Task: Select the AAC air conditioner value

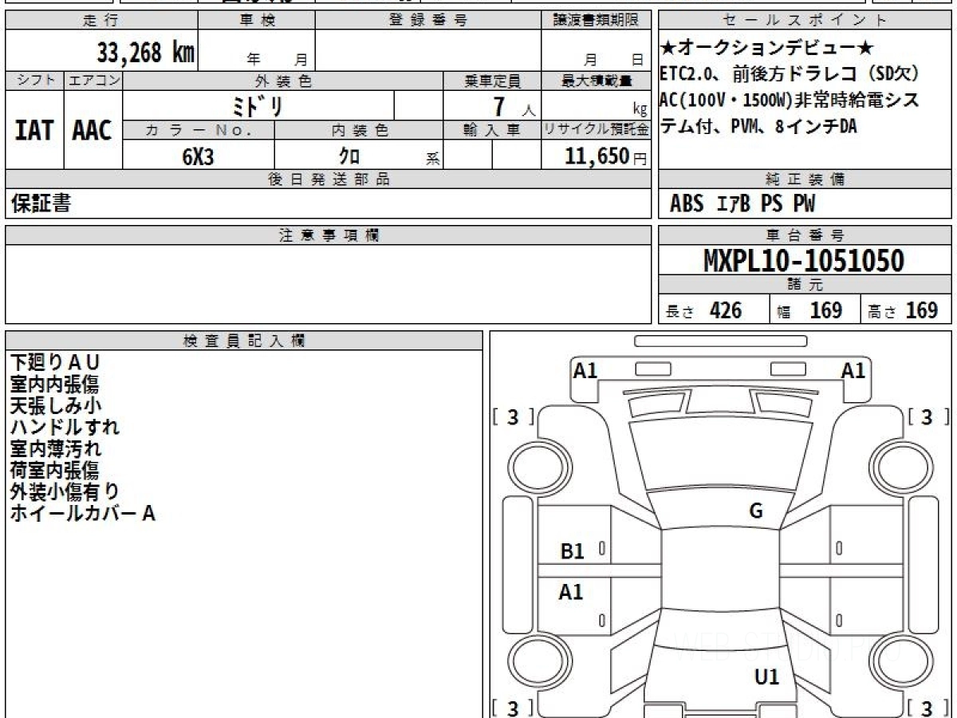Action: [93, 131]
